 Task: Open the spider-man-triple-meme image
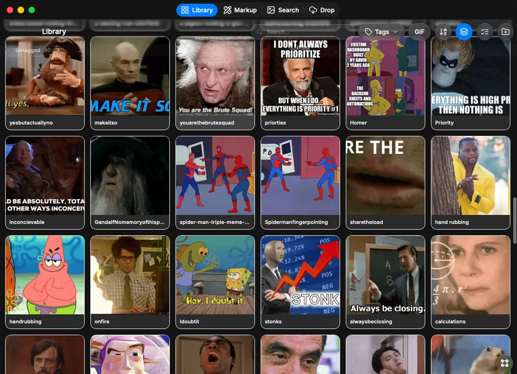click(x=215, y=176)
